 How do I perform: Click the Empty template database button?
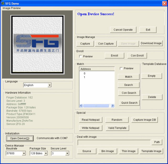click(152, 76)
